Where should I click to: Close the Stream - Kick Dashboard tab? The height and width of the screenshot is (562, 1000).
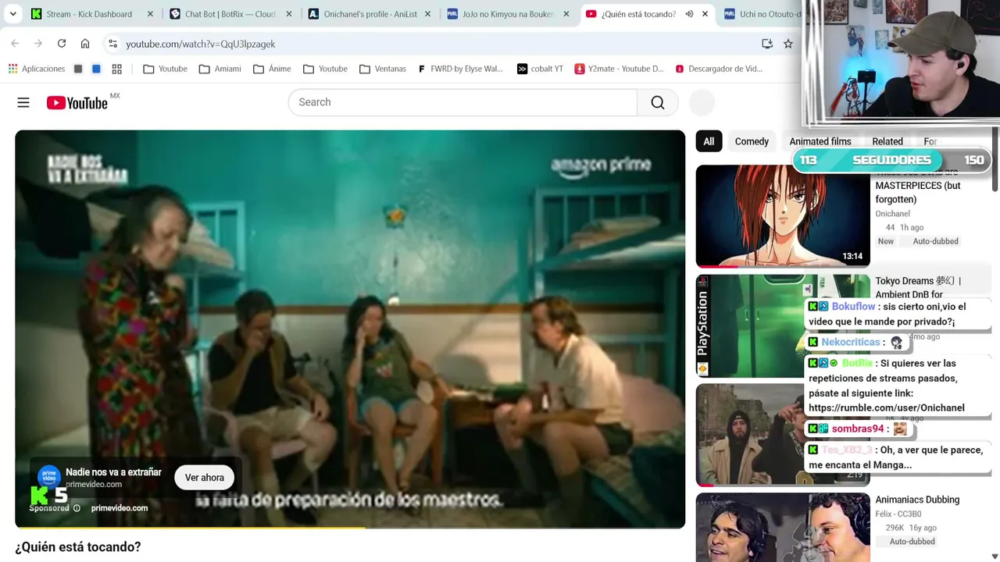pyautogui.click(x=150, y=14)
